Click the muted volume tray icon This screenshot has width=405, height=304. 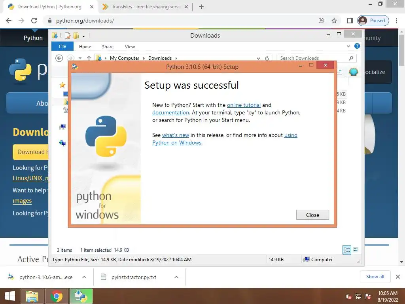coord(348,297)
